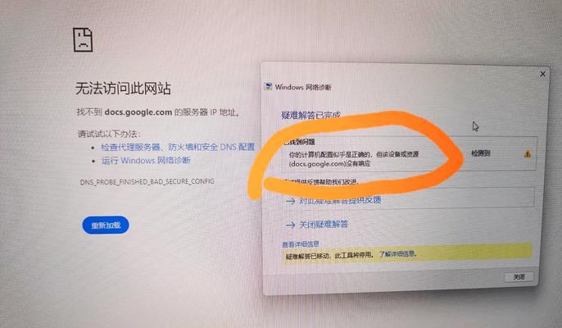The width and height of the screenshot is (562, 328).
Task: Select 关闭疑难解答 option
Action: [324, 225]
